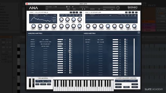
Task: Click the wavetable waveform display
Action: [x=40, y=20]
